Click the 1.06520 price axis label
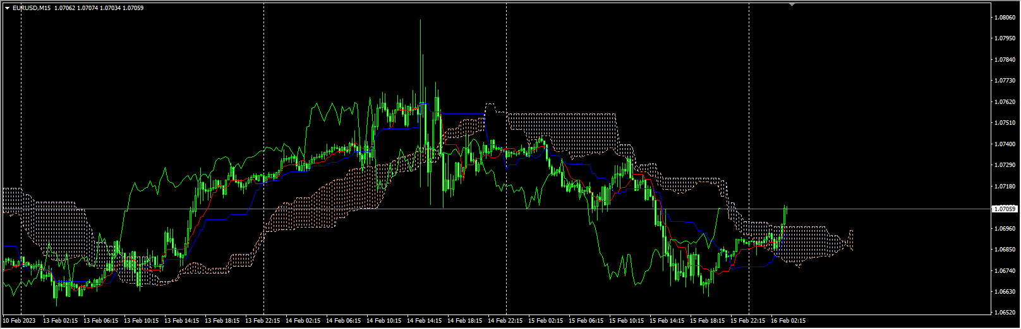The height and width of the screenshot is (329, 1021). click(1005, 313)
